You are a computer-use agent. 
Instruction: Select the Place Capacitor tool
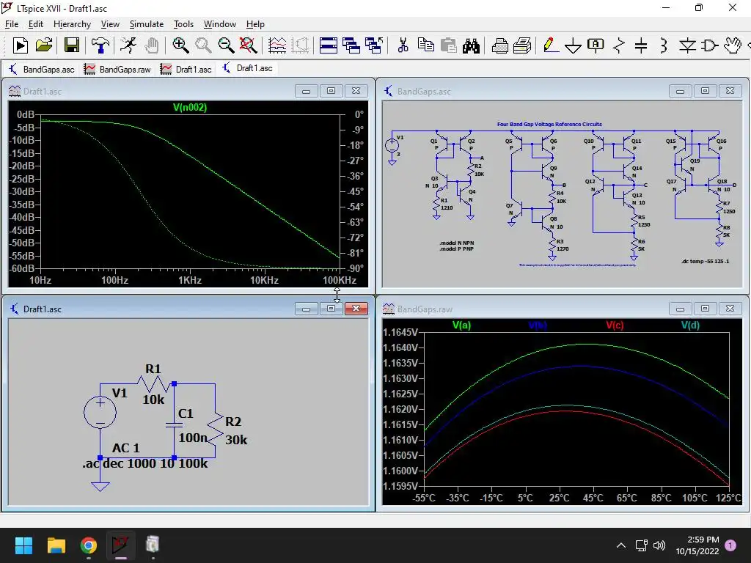[x=641, y=46]
